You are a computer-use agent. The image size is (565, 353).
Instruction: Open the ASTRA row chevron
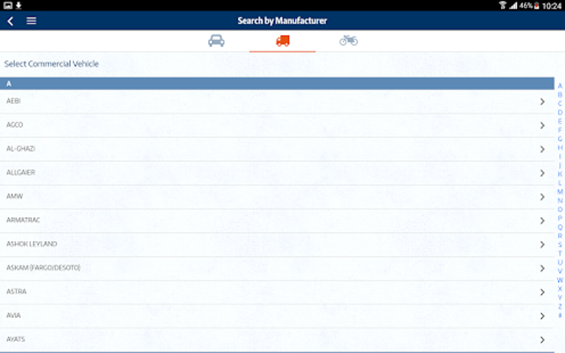pyautogui.click(x=542, y=292)
